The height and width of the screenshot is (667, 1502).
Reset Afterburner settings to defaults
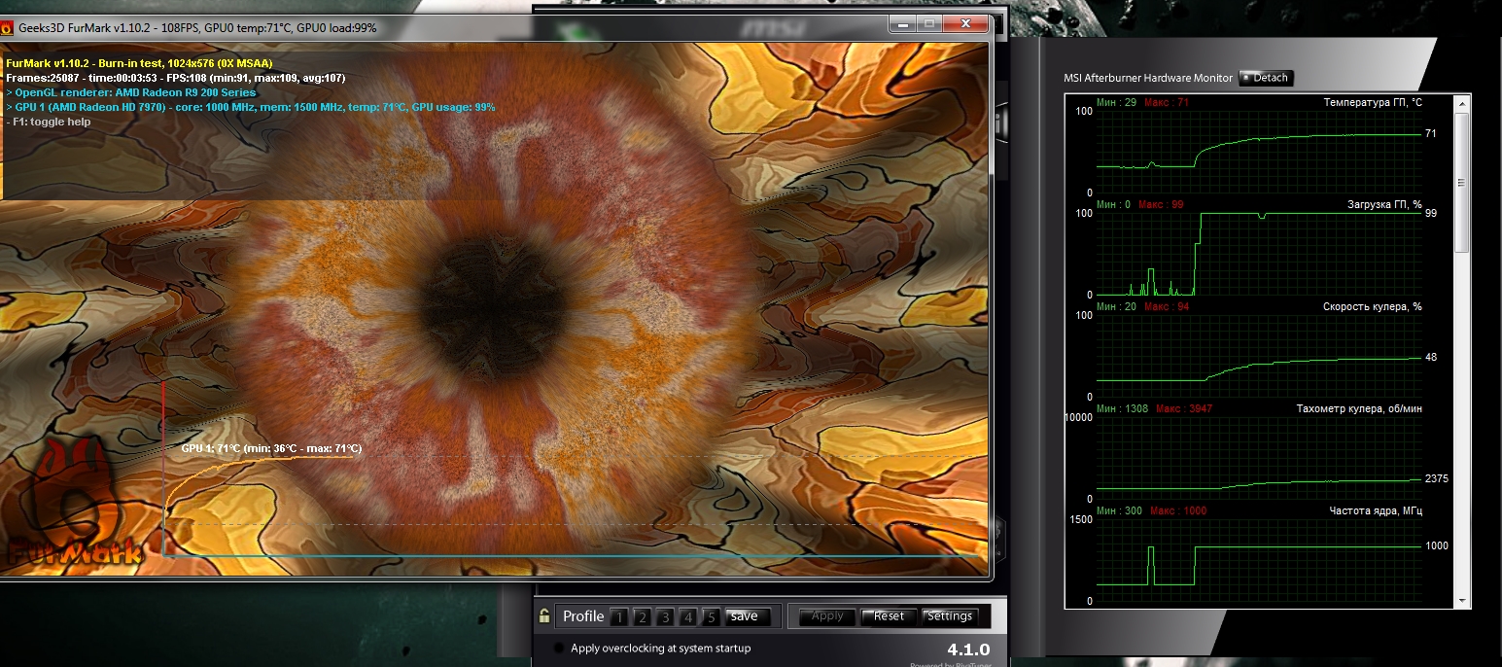click(x=889, y=616)
